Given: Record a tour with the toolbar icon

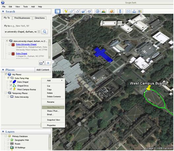Looking at the screenshot, I should pos(89,11).
